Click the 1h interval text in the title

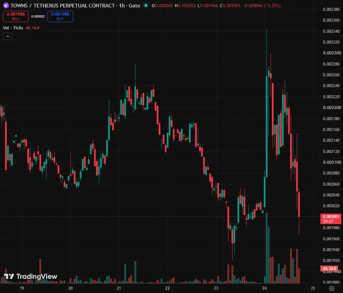click(122, 5)
